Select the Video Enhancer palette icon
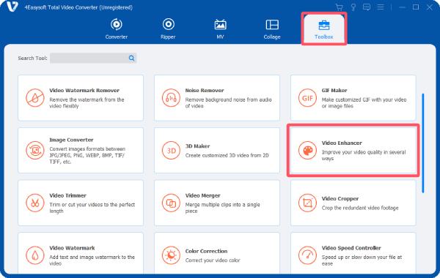Image resolution: width=440 pixels, height=278 pixels. tap(307, 150)
